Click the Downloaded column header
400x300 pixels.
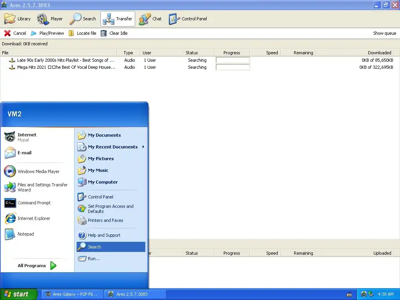pos(355,53)
